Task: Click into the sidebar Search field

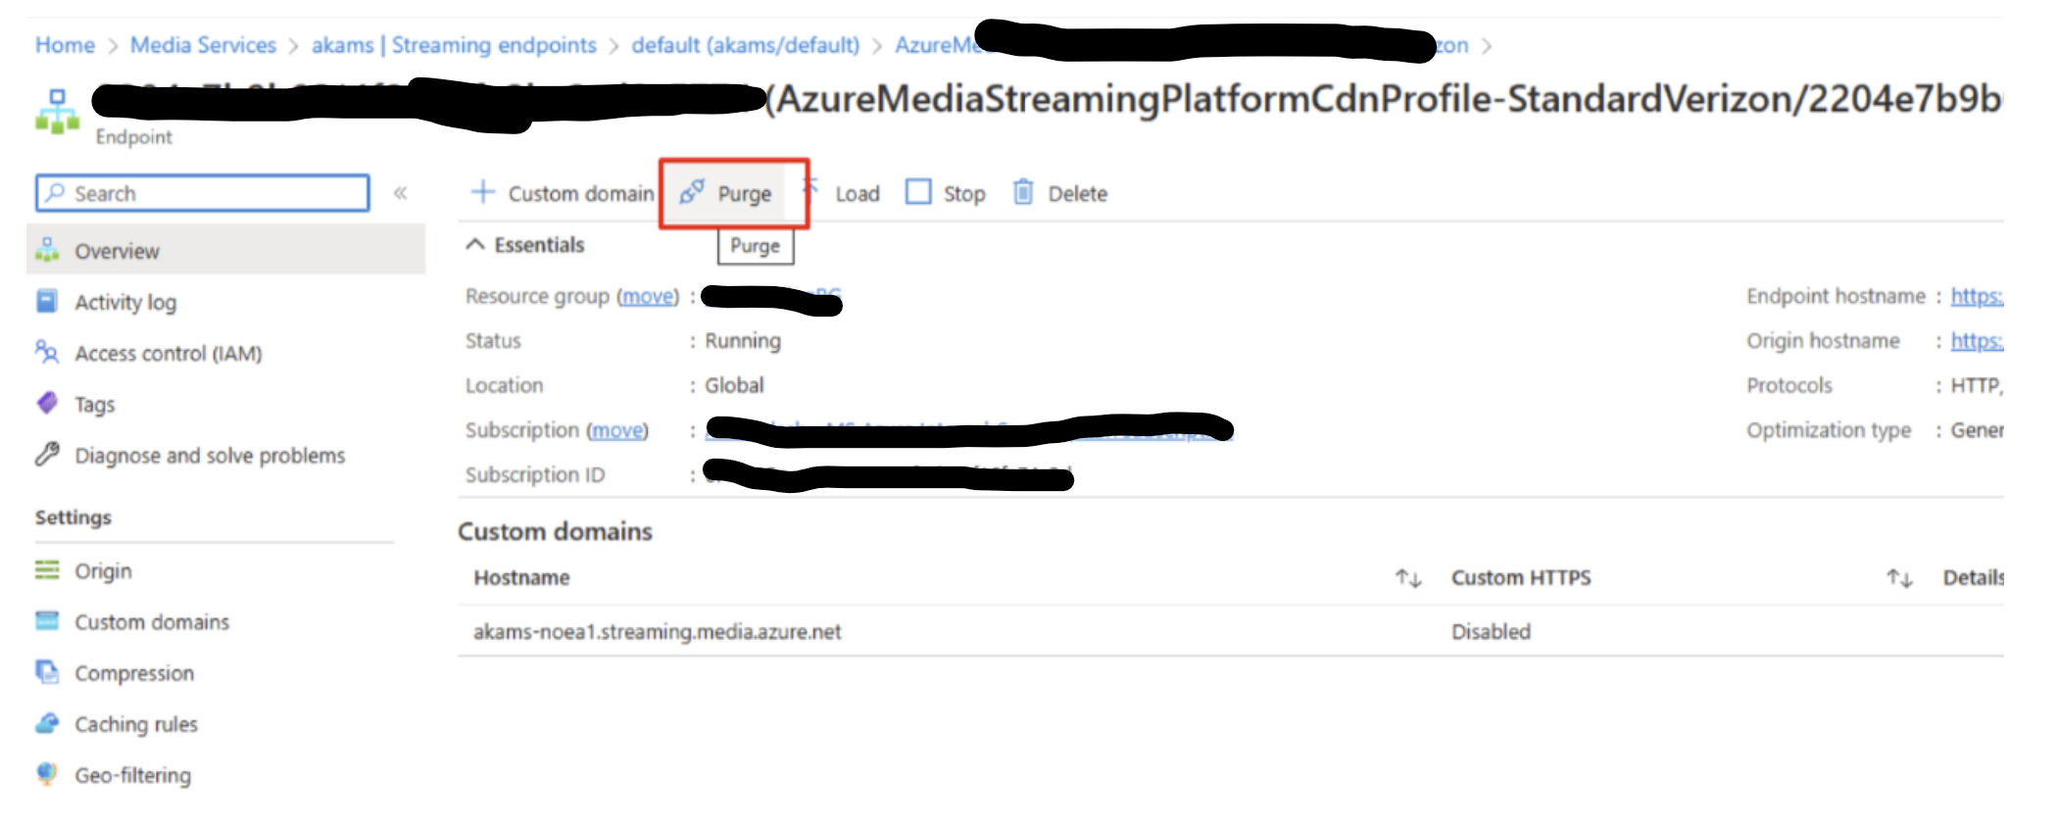Action: 203,193
